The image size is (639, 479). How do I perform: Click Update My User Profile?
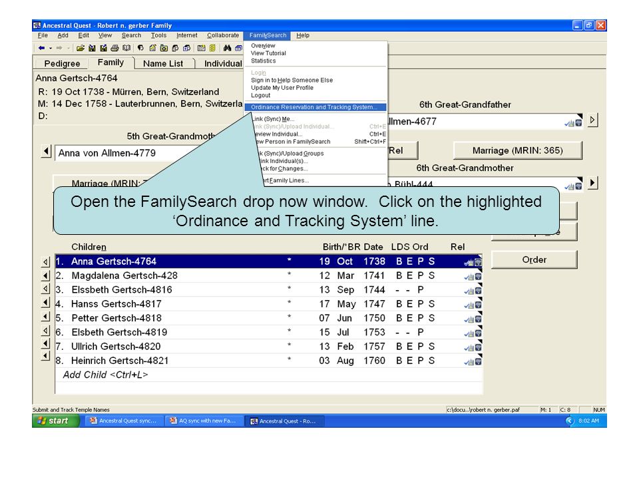(282, 88)
